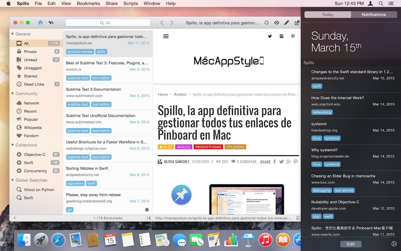Screen dimensions: 401x251
Task: Open the Bookmarks menu
Action: (x=88, y=3)
